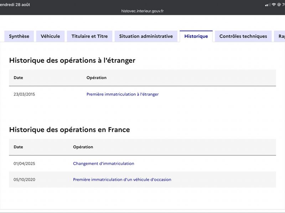
Task: Tap the cellular signal bars icon
Action: (x=268, y=5)
